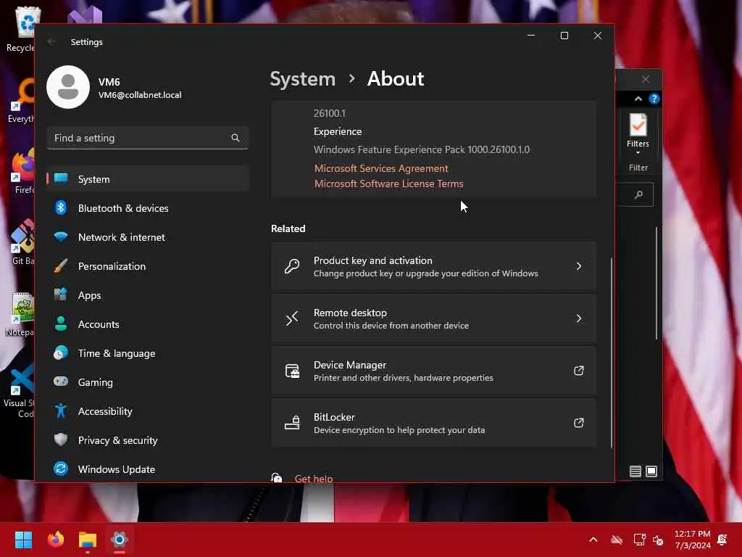Image resolution: width=742 pixels, height=557 pixels.
Task: Switch to large icons view in background window
Action: [651, 471]
